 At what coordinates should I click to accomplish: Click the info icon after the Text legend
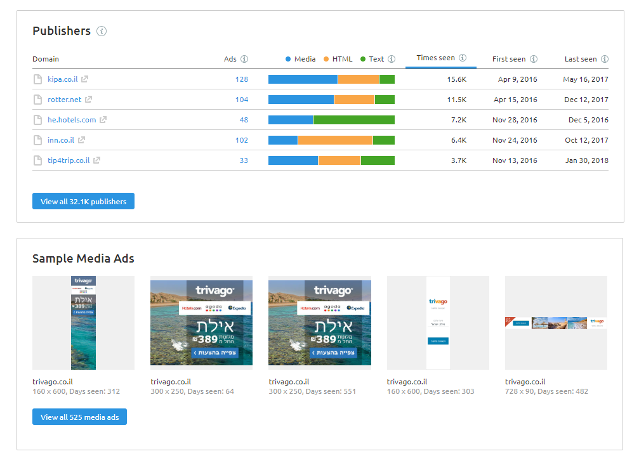[392, 59]
